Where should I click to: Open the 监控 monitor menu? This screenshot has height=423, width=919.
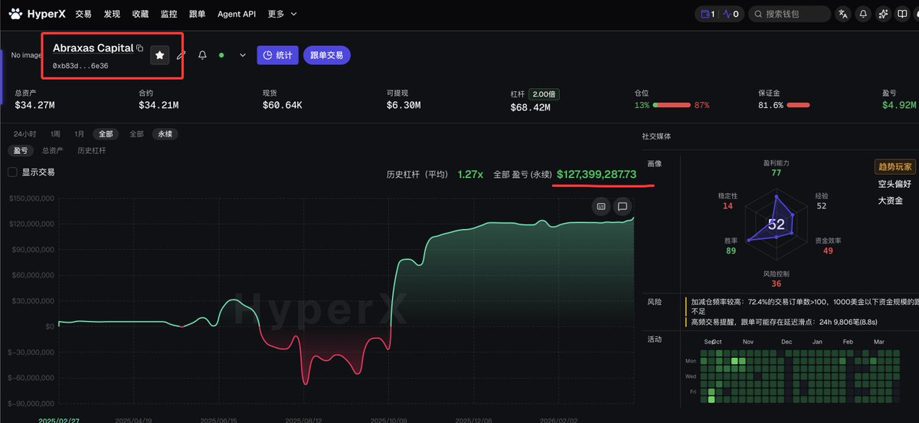168,14
